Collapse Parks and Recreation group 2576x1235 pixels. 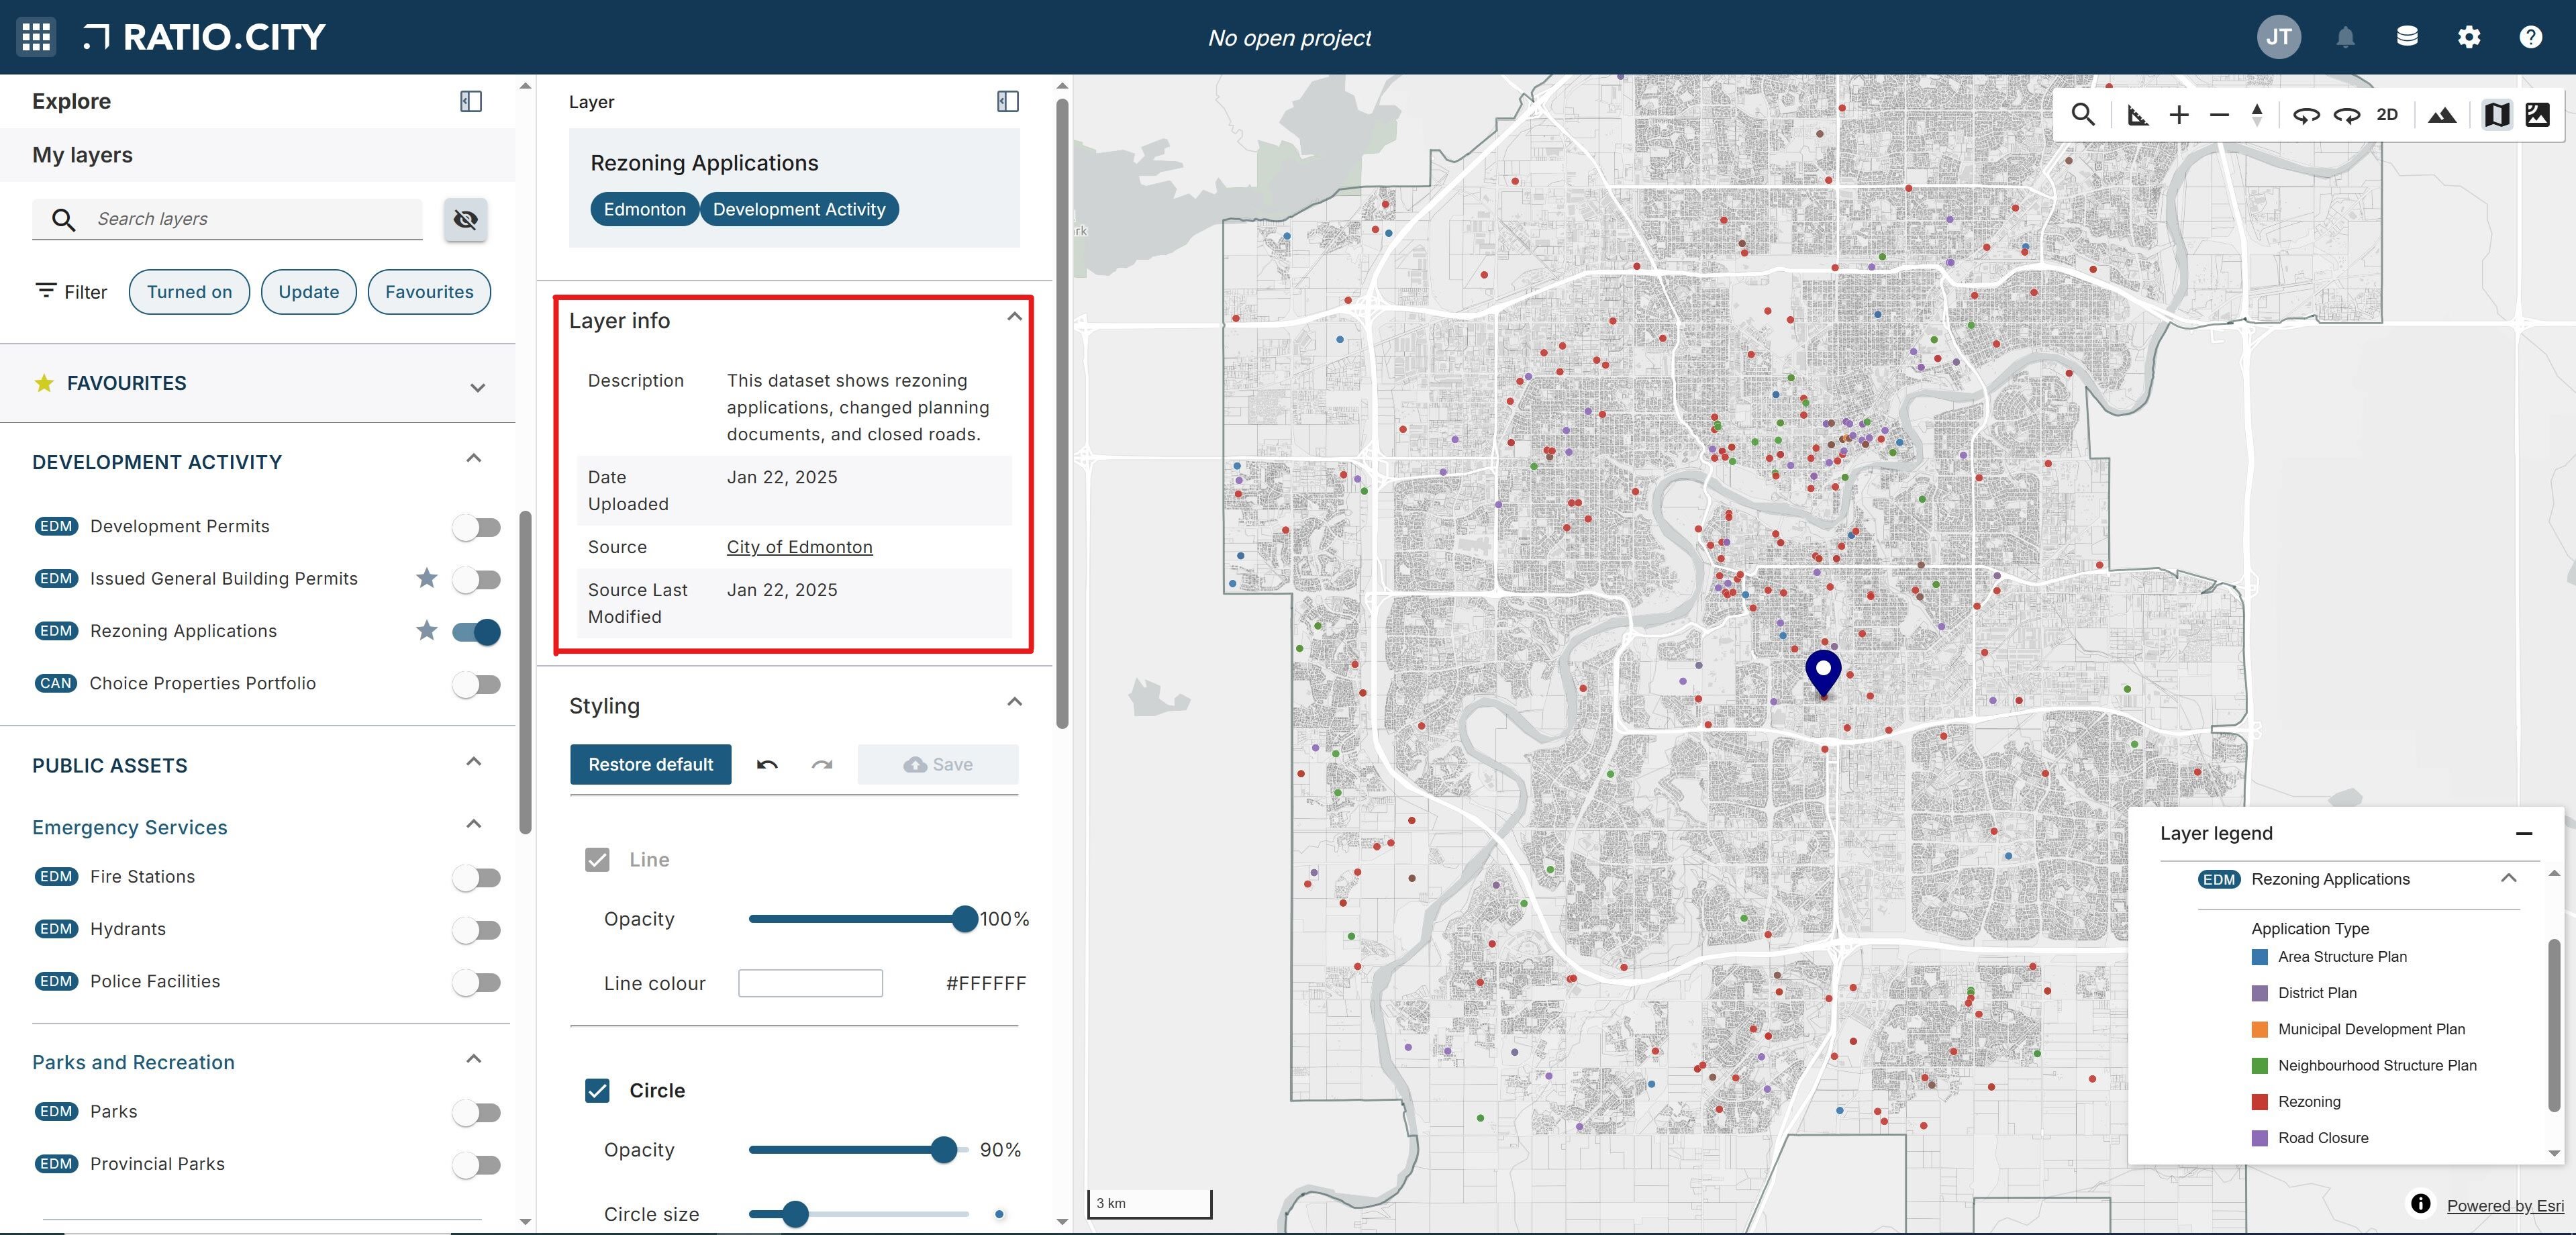point(474,1058)
